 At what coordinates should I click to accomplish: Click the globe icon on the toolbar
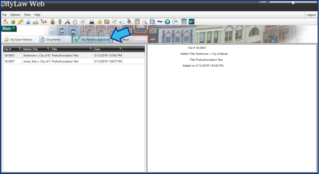[167, 21]
